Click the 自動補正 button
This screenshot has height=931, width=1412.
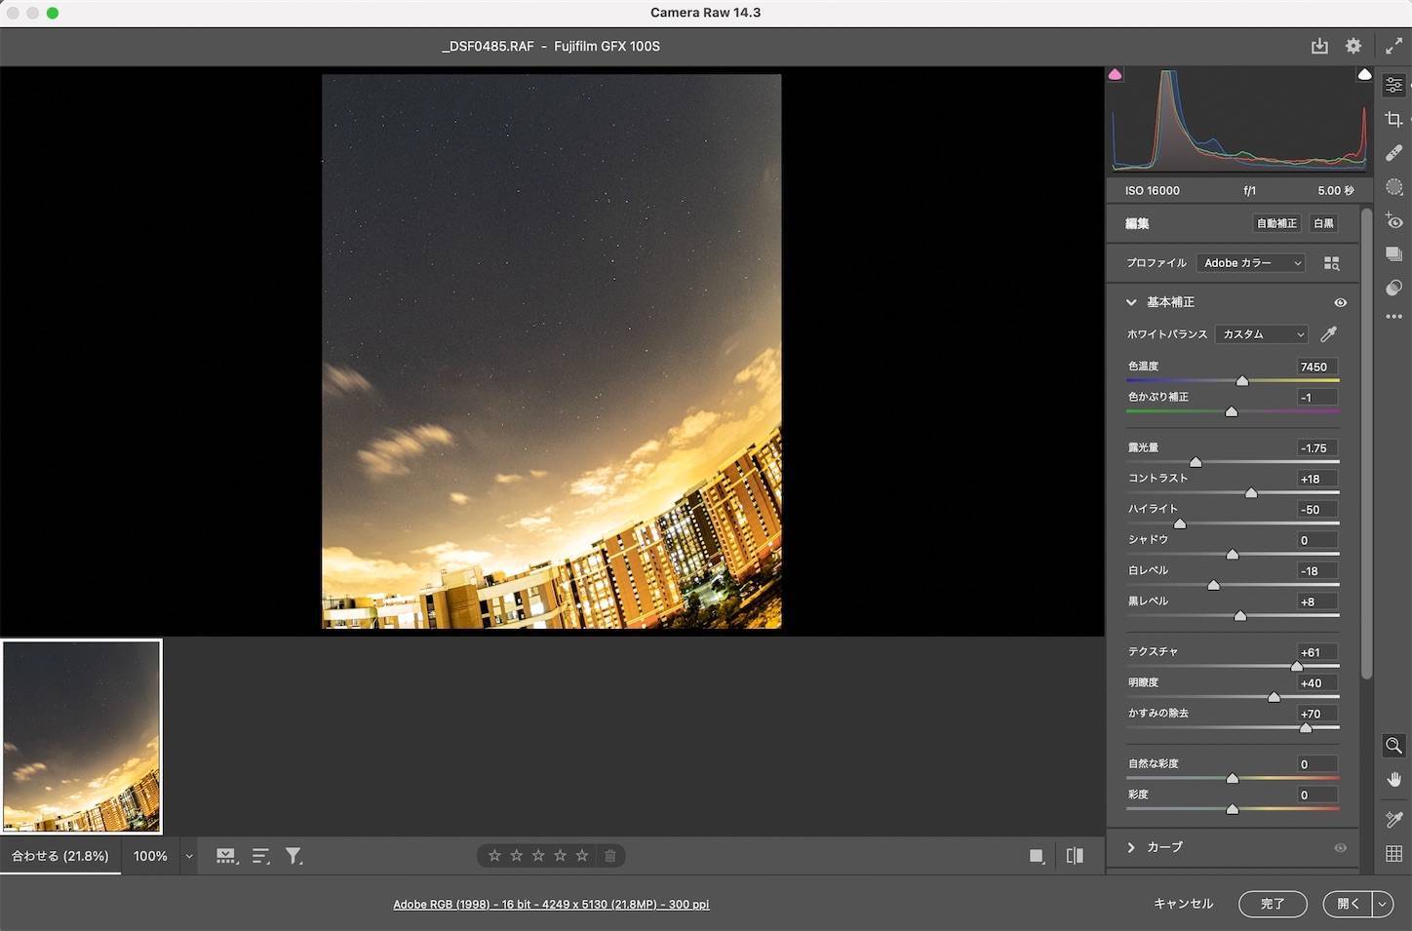1276,223
